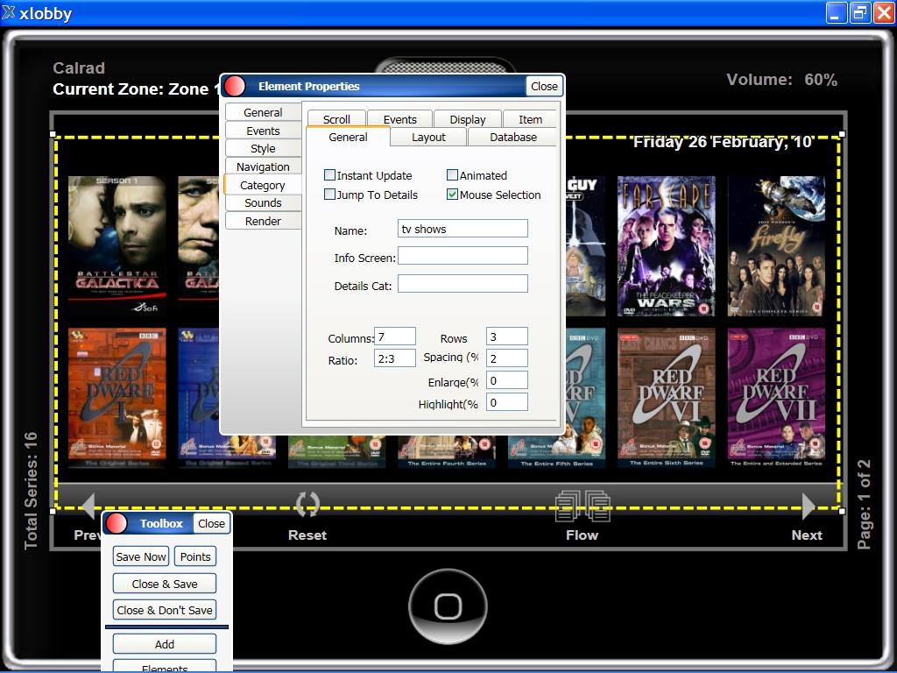This screenshot has height=673, width=897.
Task: Click the Close & Save button
Action: coord(165,583)
